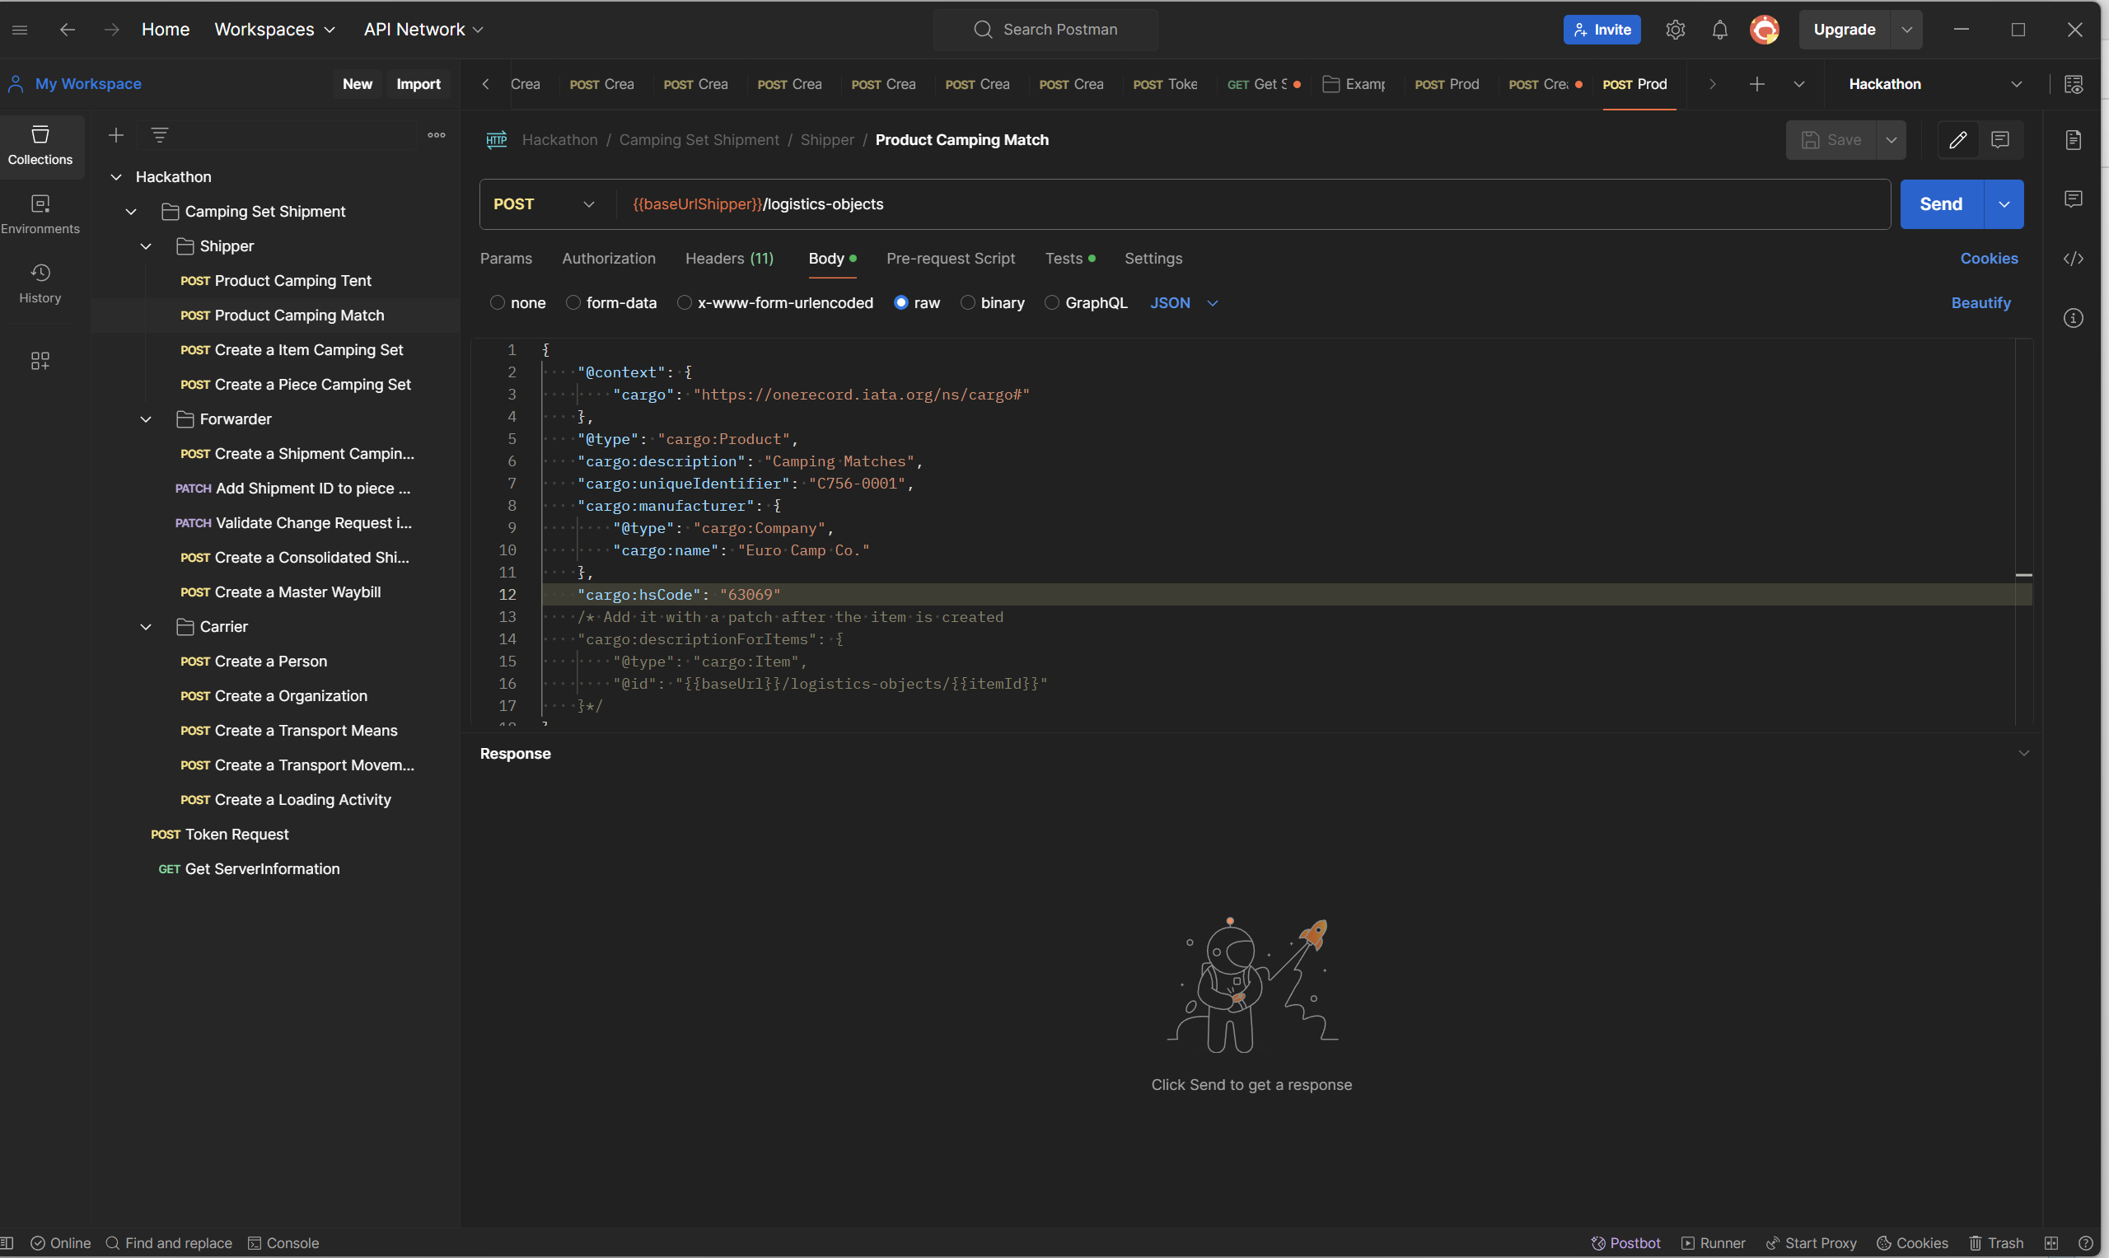Click the Send button
This screenshot has width=2109, height=1258.
1940,204
